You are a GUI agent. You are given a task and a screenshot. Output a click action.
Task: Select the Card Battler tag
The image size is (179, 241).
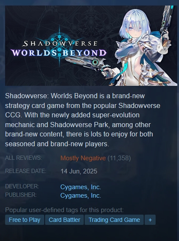click(64, 220)
